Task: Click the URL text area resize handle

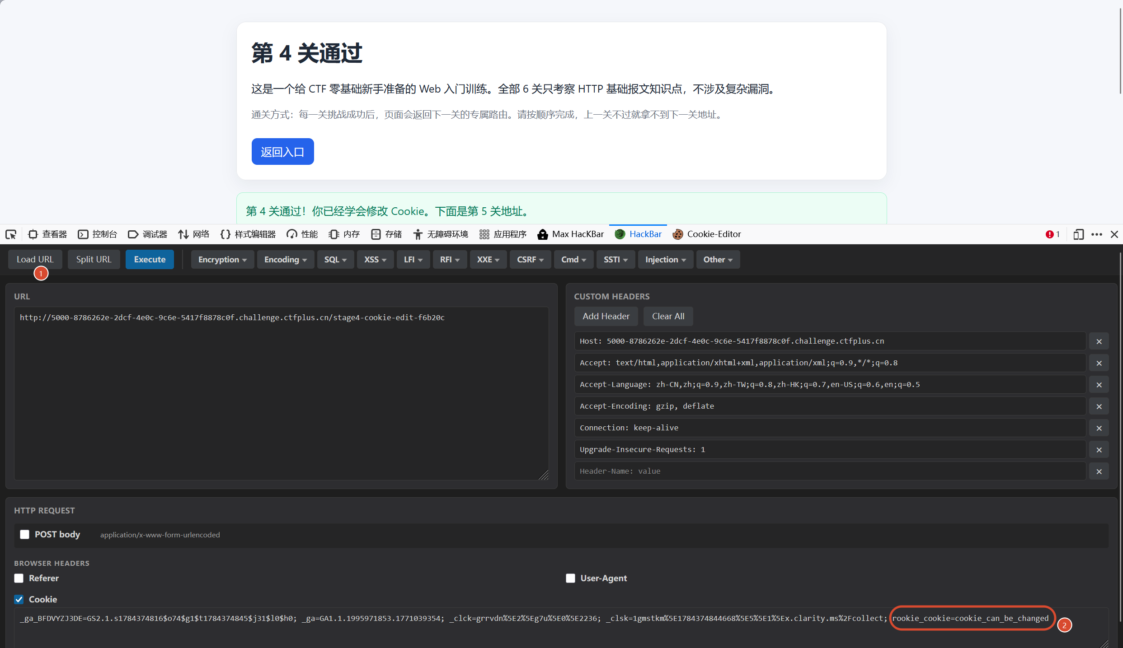Action: click(x=544, y=475)
